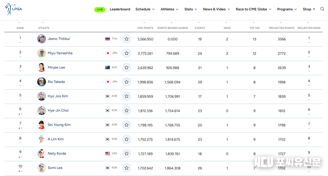
Task: Favorite Jeeno Thitikul with star icon
Action: pyautogui.click(x=126, y=39)
